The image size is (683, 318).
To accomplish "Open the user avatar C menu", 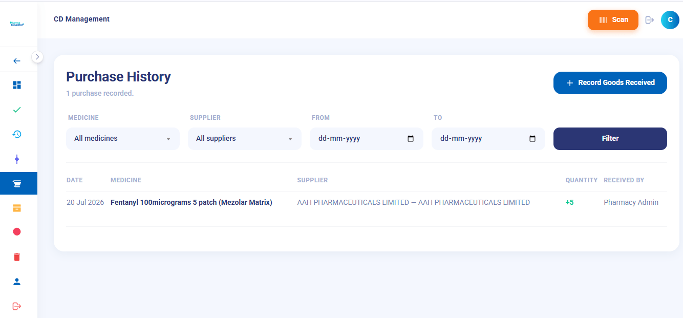I will (x=670, y=20).
